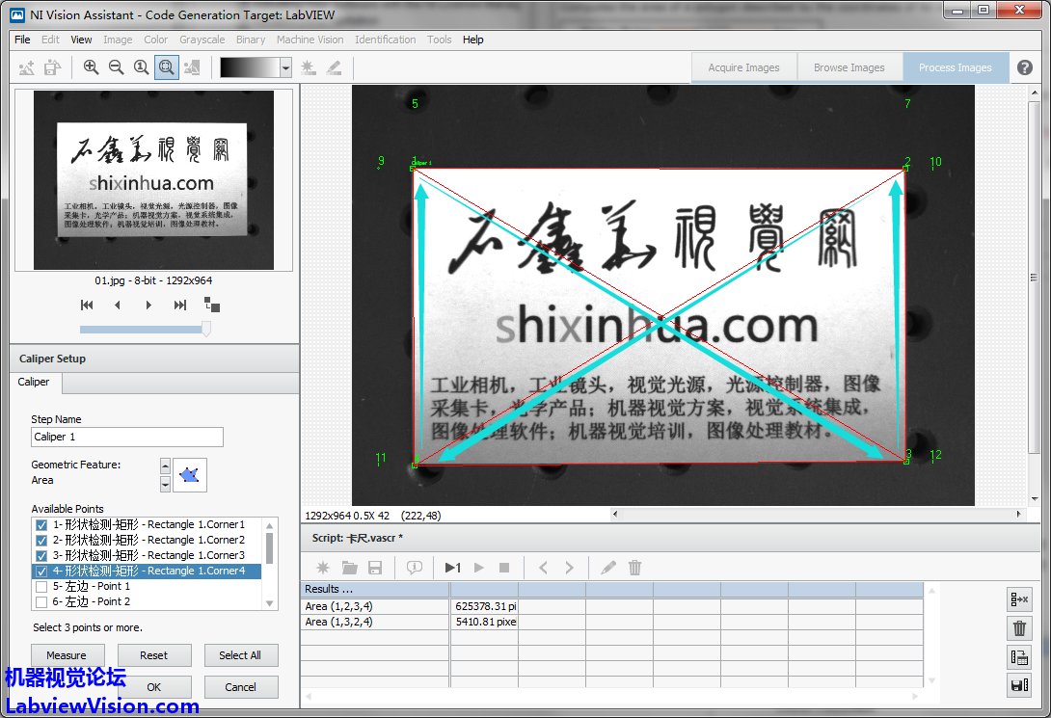Select the Zoom 1:1 icon
Screen dimensions: 1051x718
tap(141, 67)
